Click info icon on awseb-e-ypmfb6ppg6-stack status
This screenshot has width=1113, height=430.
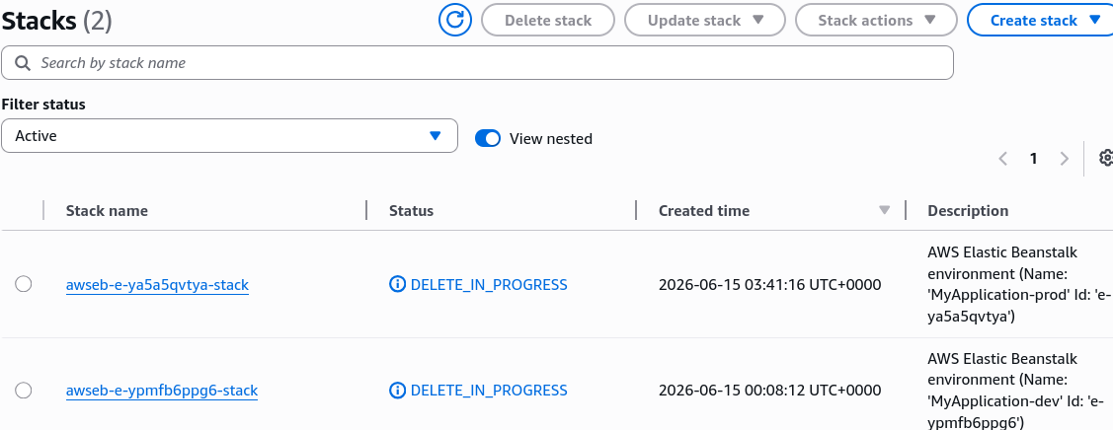tap(397, 391)
